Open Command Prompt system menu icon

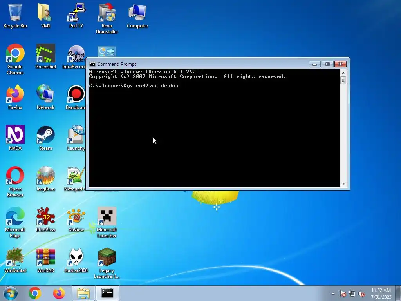point(92,64)
